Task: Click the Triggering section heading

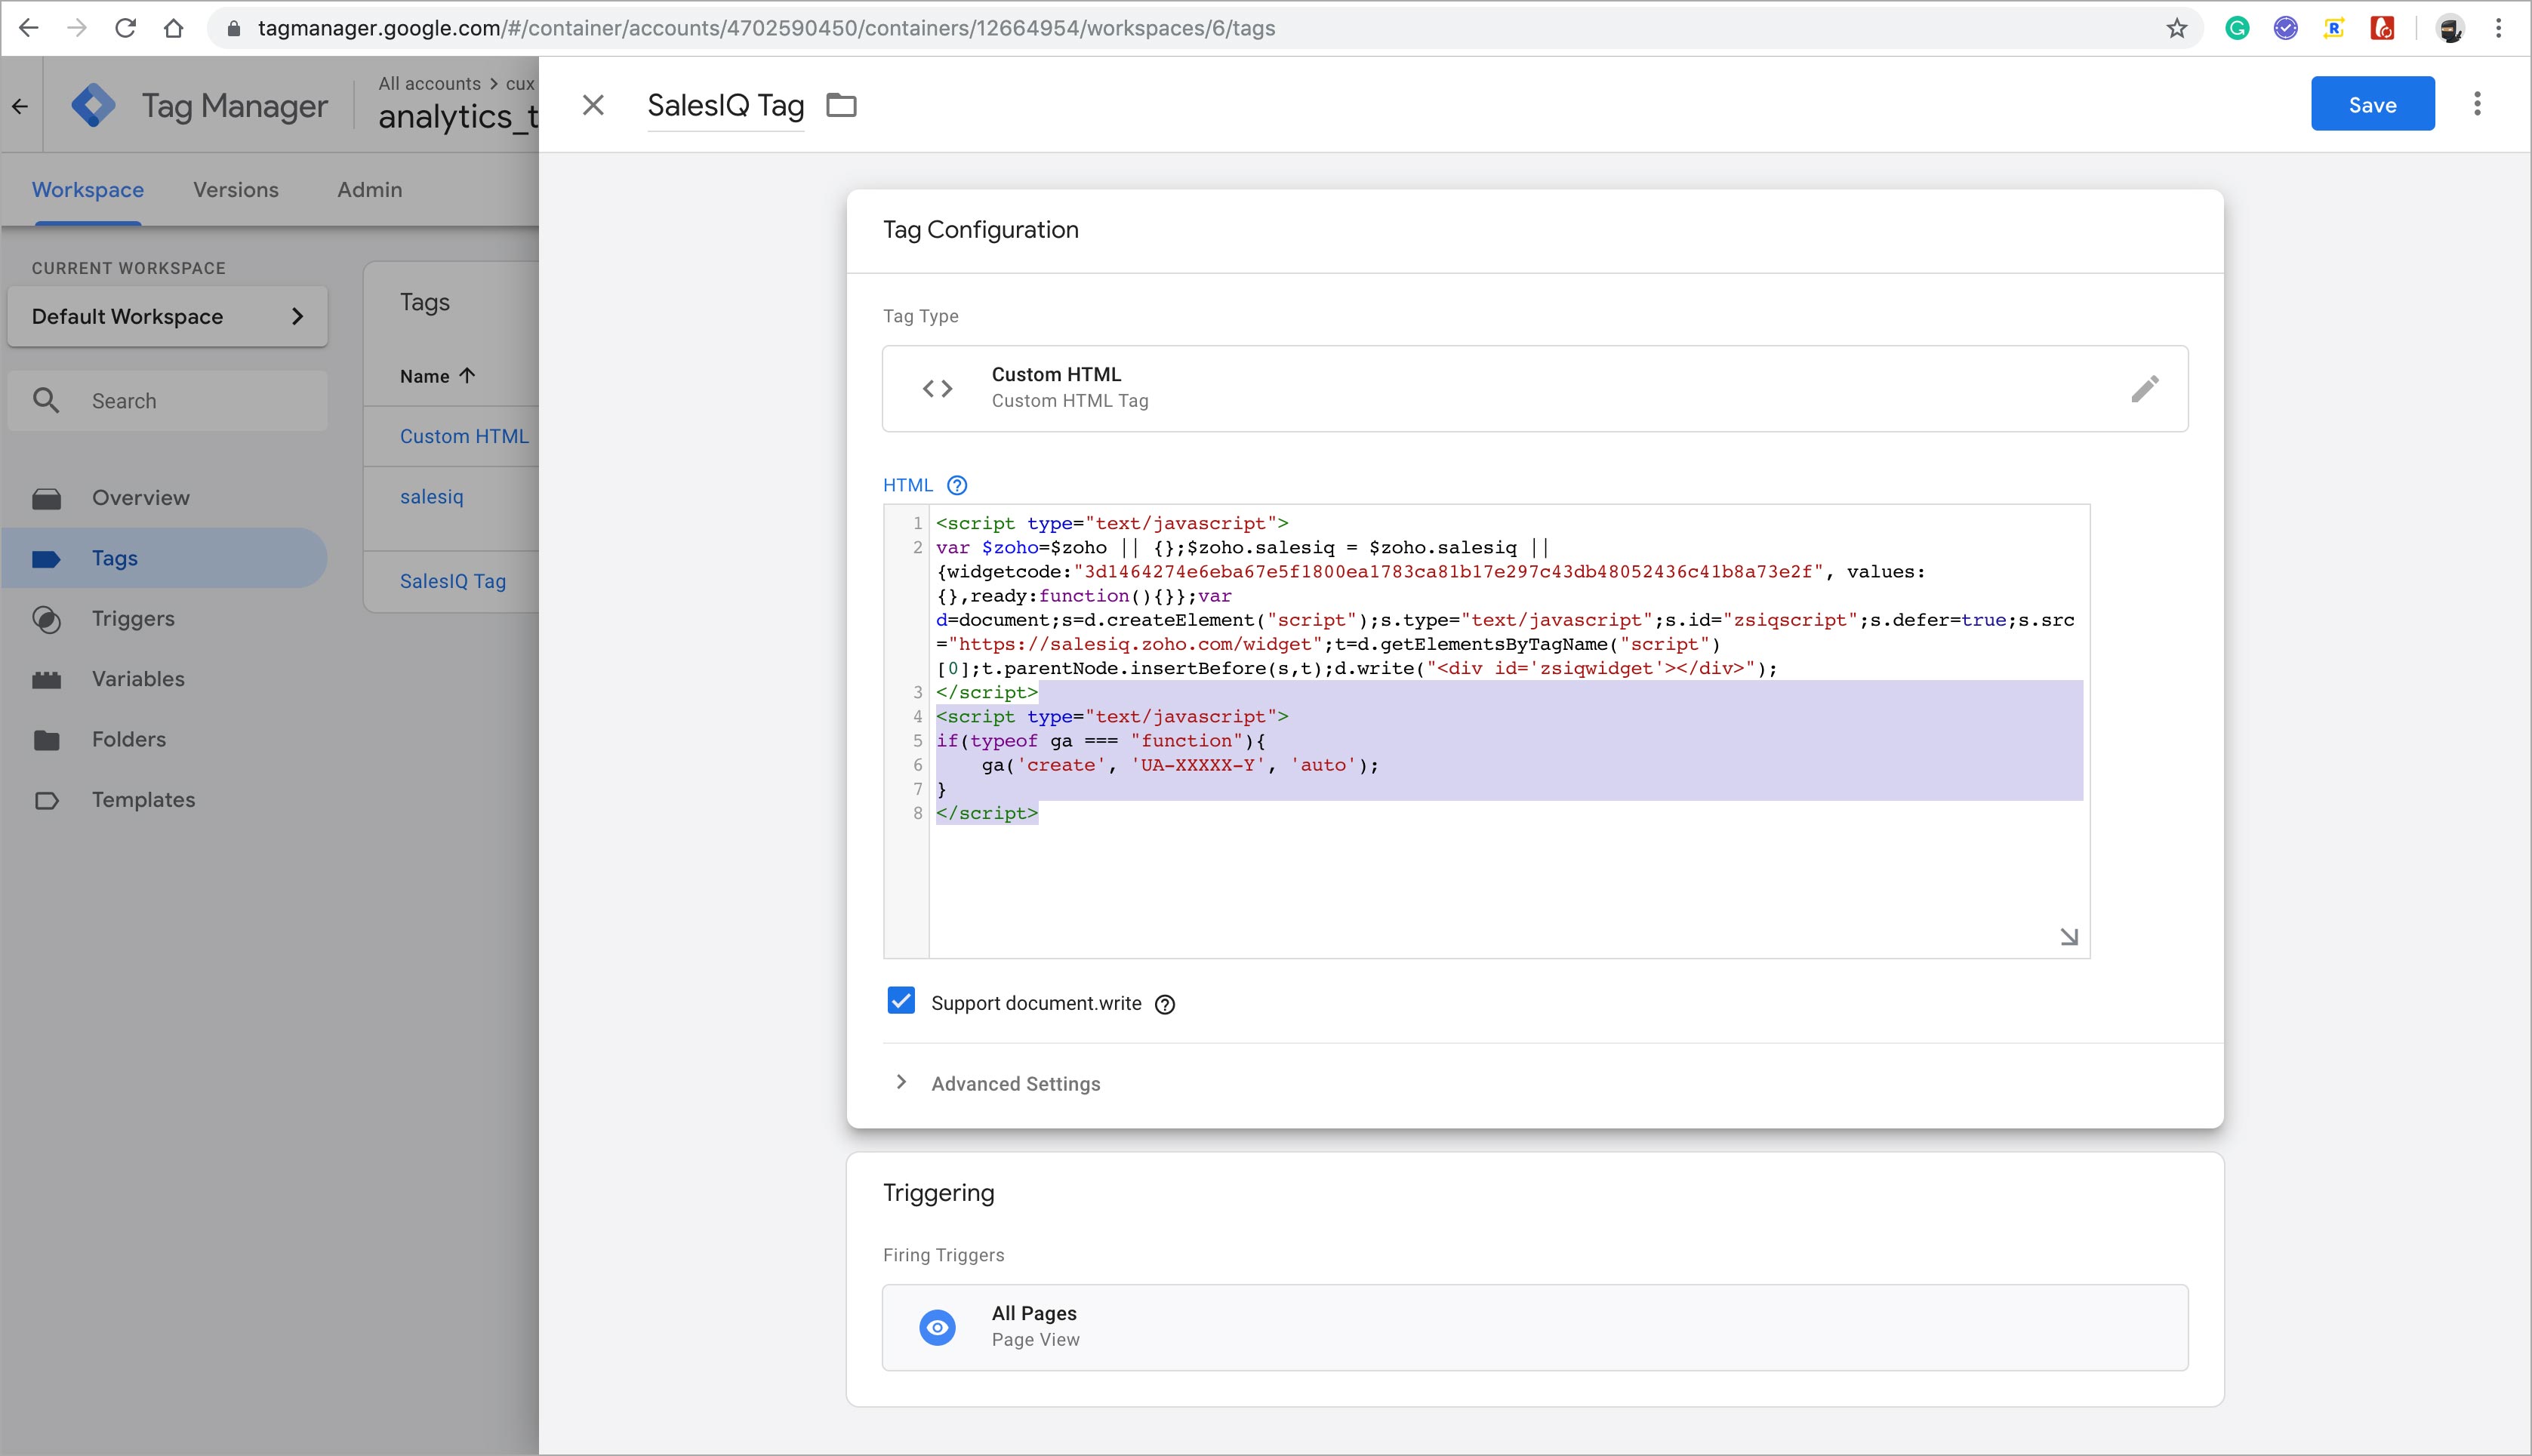Action: coord(938,1193)
